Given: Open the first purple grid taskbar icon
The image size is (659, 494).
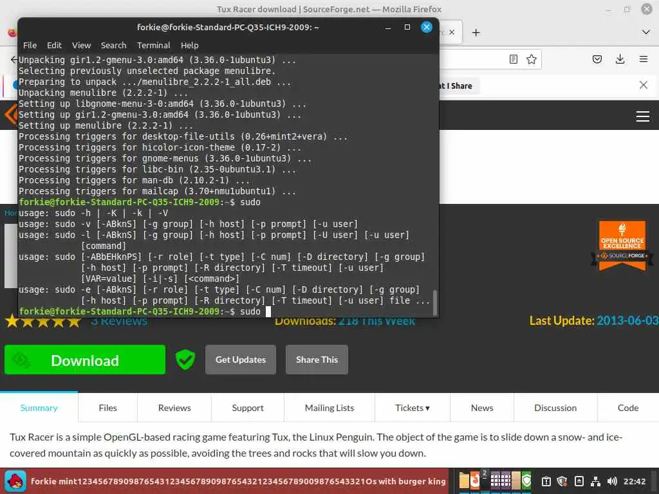Looking at the screenshot, I should (495, 480).
